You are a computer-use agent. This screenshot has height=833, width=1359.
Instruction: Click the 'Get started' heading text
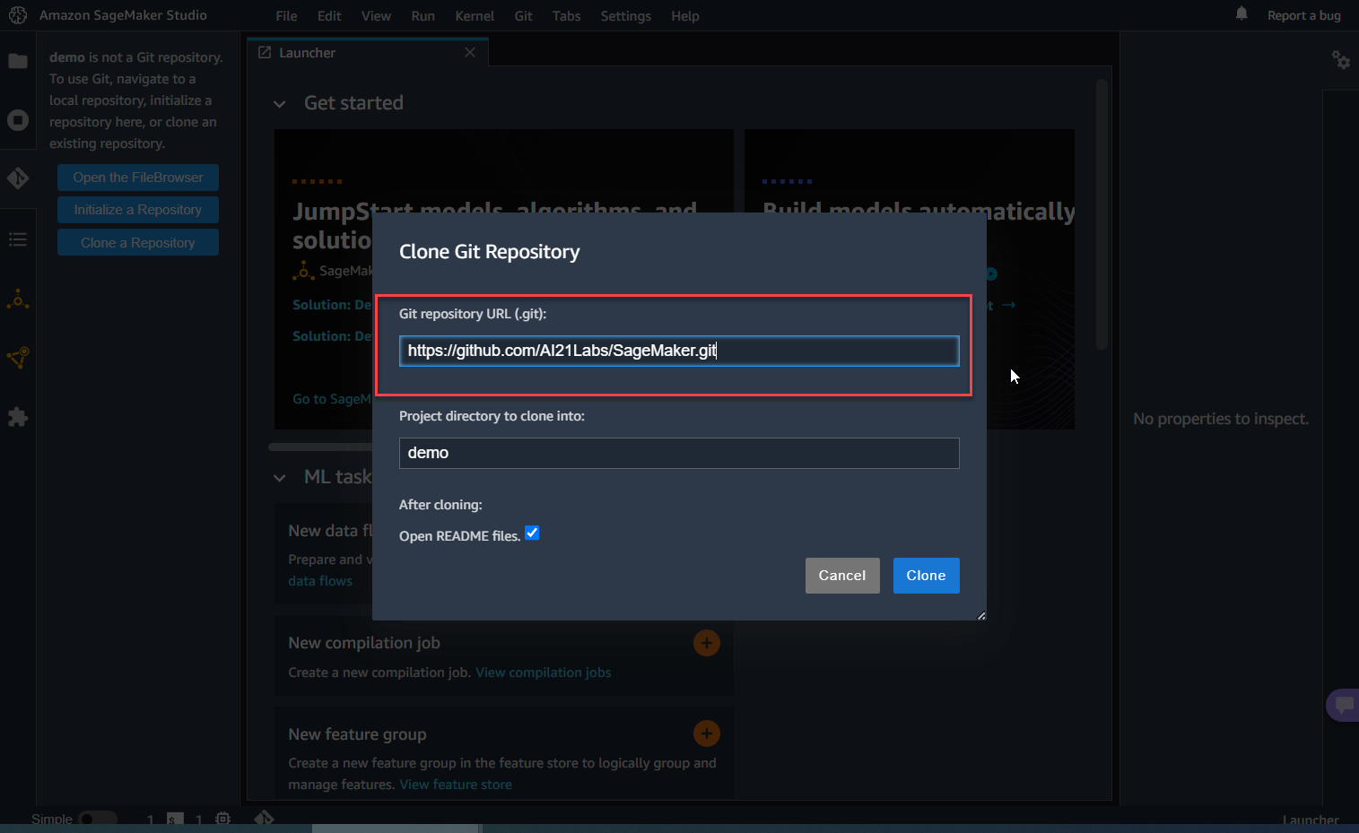pyautogui.click(x=353, y=103)
